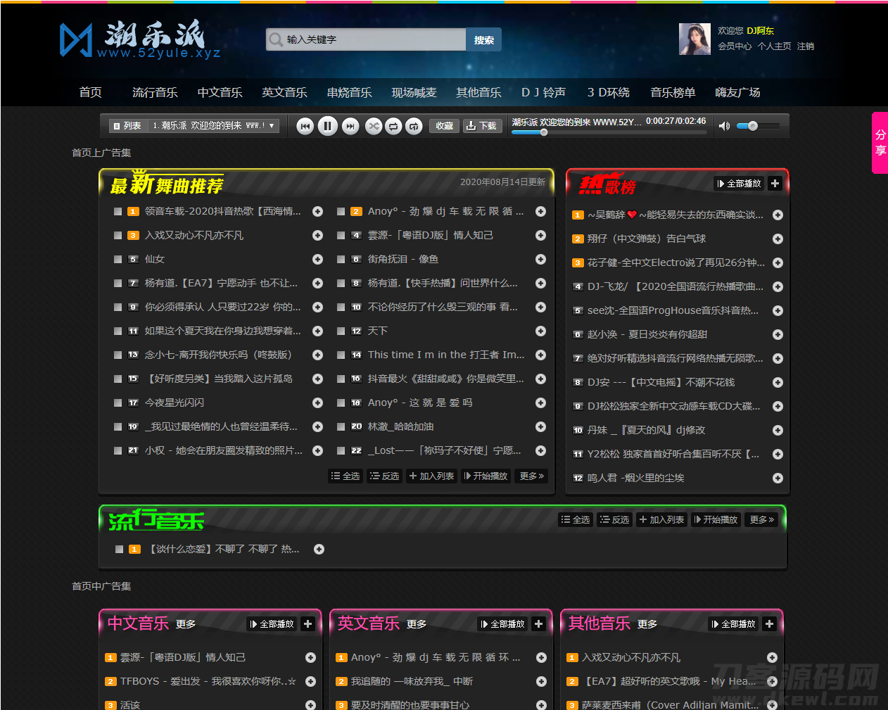
Task: Toggle the loop repeat mode icon
Action: (x=395, y=126)
